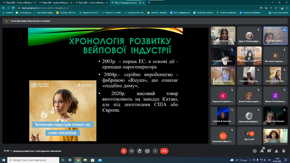
Task: Click the Present now screen-share icon
Action: pyautogui.click(x=147, y=151)
